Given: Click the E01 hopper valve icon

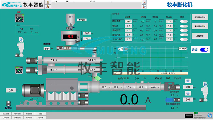Looking at the screenshot, I should (71, 24).
